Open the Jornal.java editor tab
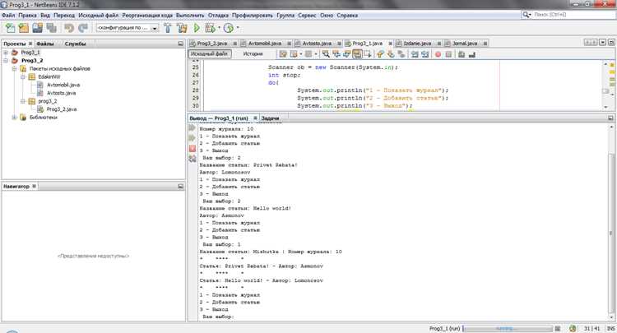 point(464,44)
